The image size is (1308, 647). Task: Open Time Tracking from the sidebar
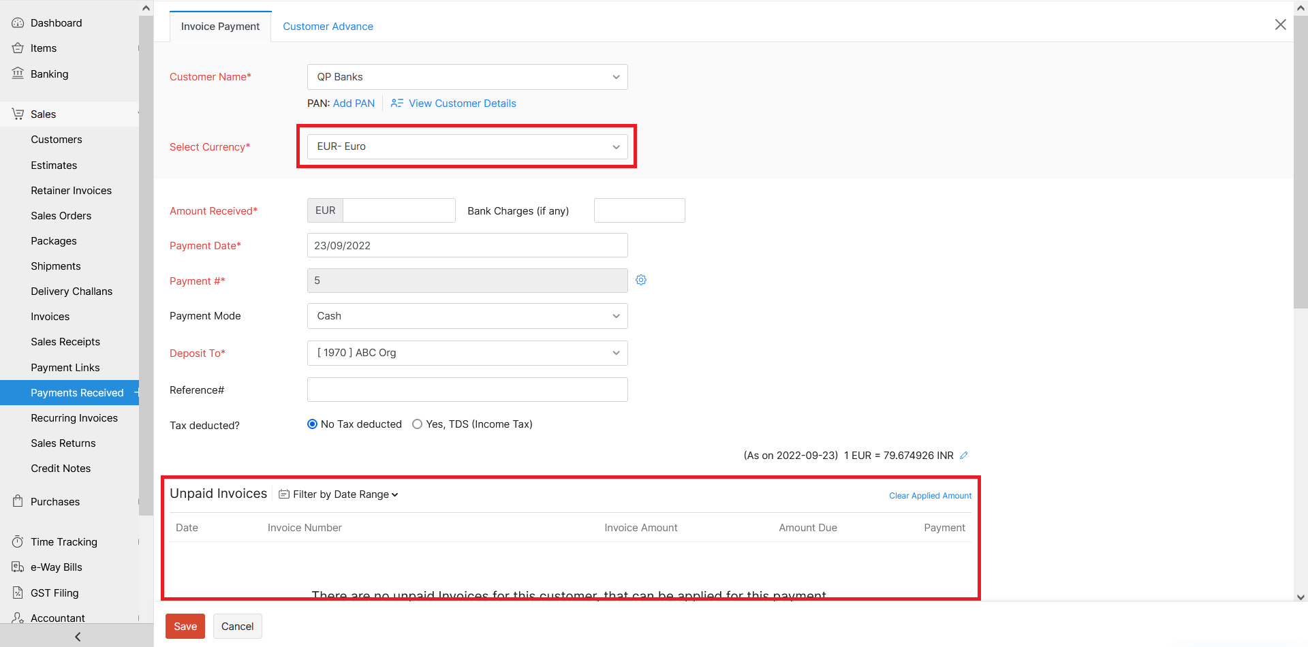point(17,541)
